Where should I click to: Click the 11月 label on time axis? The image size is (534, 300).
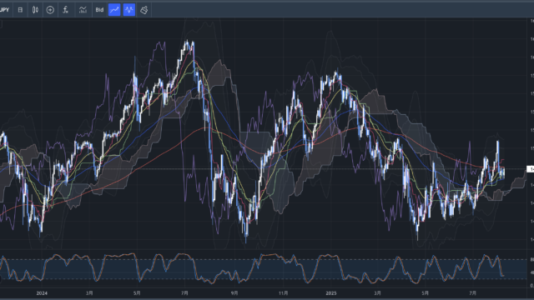284,293
